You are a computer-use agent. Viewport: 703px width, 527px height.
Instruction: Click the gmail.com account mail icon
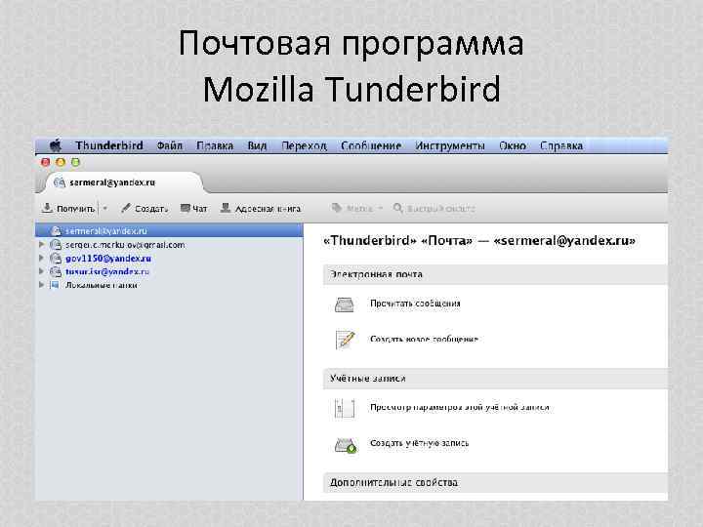click(x=56, y=245)
